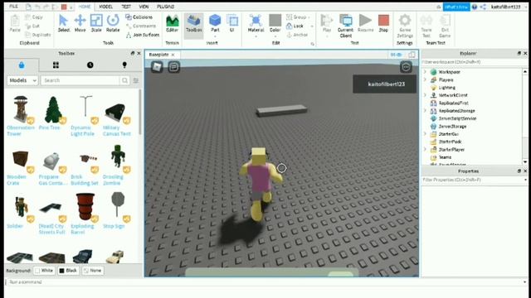The width and height of the screenshot is (531, 298).
Task: Set background to White
Action: [x=44, y=271]
